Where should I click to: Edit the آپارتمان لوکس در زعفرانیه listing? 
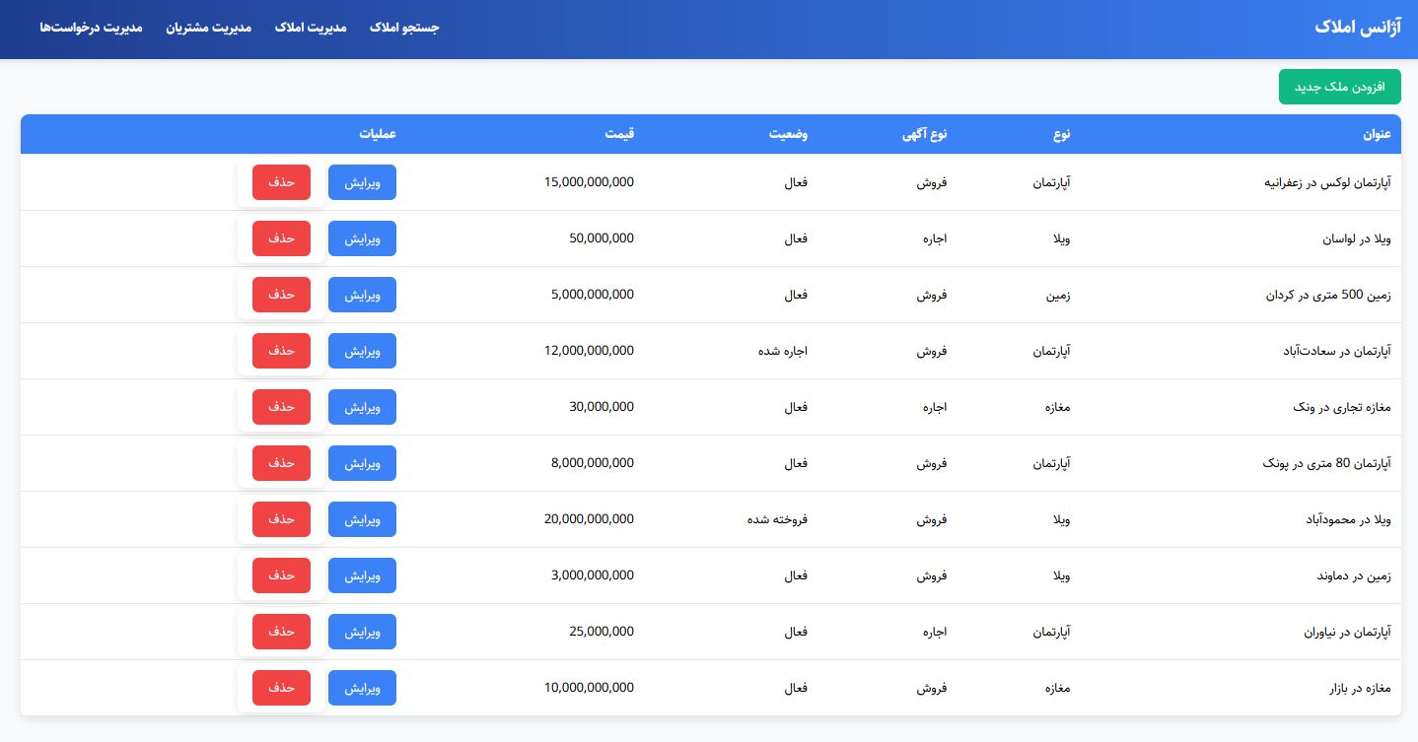[362, 182]
